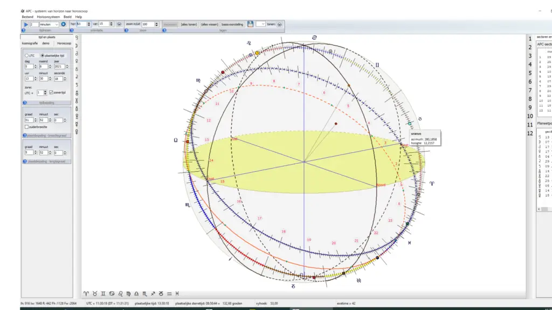This screenshot has height=310, width=552.
Task: Click the round blue icon next to minuten
Action: click(x=63, y=24)
